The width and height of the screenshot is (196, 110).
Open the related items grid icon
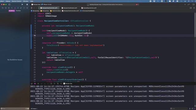[32, 8]
